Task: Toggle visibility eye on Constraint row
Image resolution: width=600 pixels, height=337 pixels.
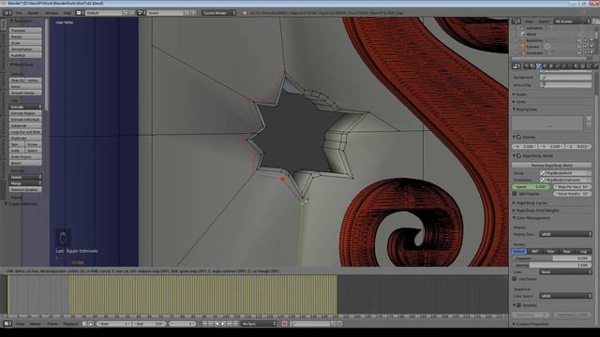Action: click(579, 52)
